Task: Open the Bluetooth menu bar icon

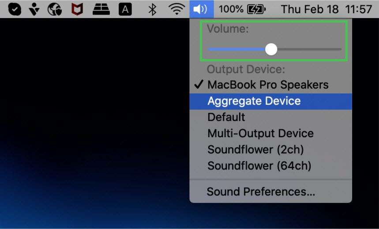Action: (x=152, y=9)
